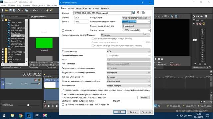The height and width of the screenshot is (119, 213).
Task: Save the template with the disk icon
Action: 134,12
